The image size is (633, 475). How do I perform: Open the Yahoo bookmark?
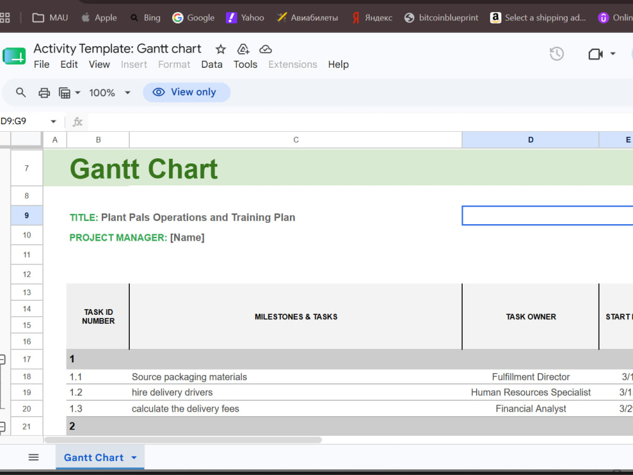(x=245, y=18)
